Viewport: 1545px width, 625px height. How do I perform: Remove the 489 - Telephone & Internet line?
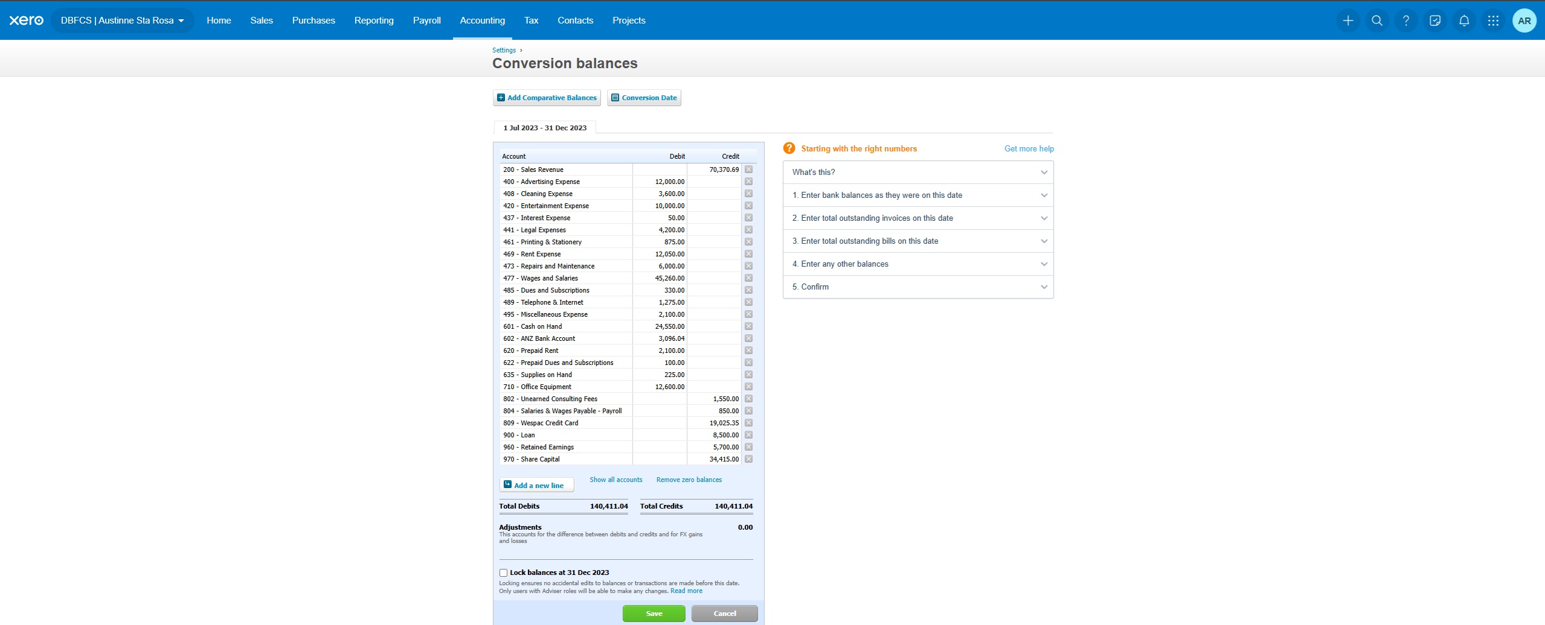click(748, 302)
